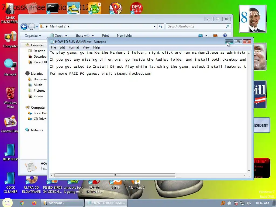
Task: Open BEEP BEEP desktop icon
Action: [10, 153]
